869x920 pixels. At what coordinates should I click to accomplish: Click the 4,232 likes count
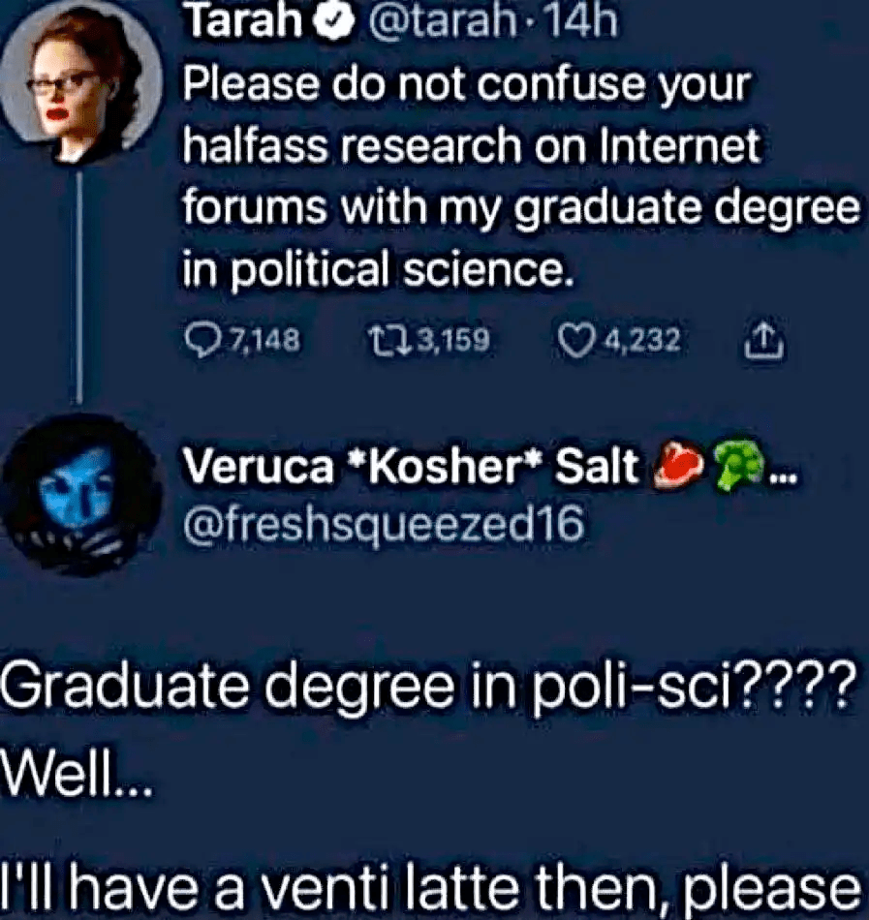pyautogui.click(x=643, y=341)
